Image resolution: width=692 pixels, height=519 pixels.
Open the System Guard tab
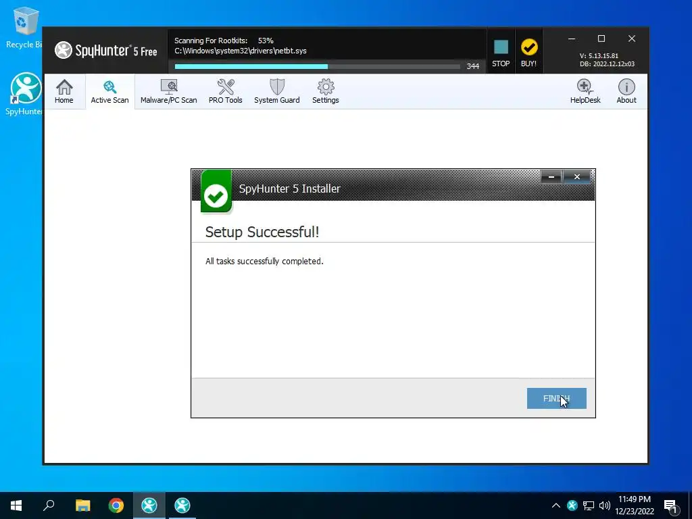[x=276, y=91]
